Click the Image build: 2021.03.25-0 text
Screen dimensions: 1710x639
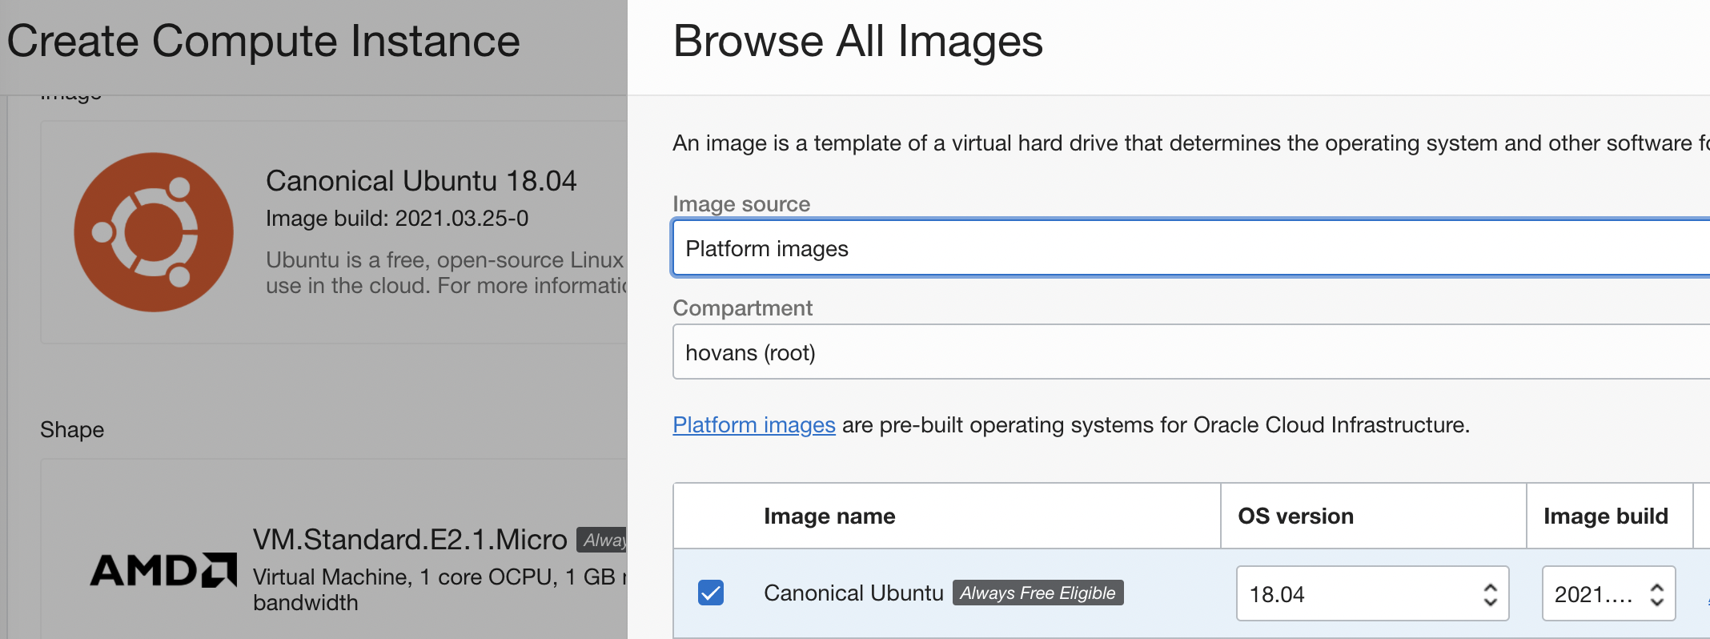[x=397, y=219]
